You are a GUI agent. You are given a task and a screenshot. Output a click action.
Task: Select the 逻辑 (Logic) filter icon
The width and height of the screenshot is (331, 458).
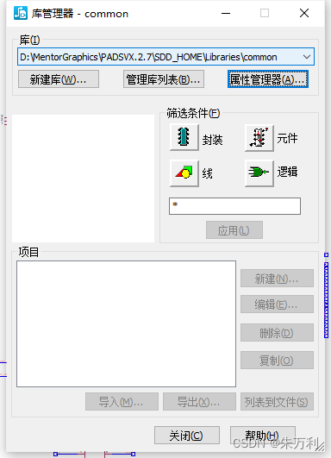(259, 173)
